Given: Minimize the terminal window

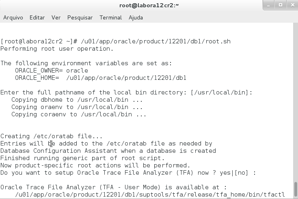Looking at the screenshot, I should [x=269, y=5].
